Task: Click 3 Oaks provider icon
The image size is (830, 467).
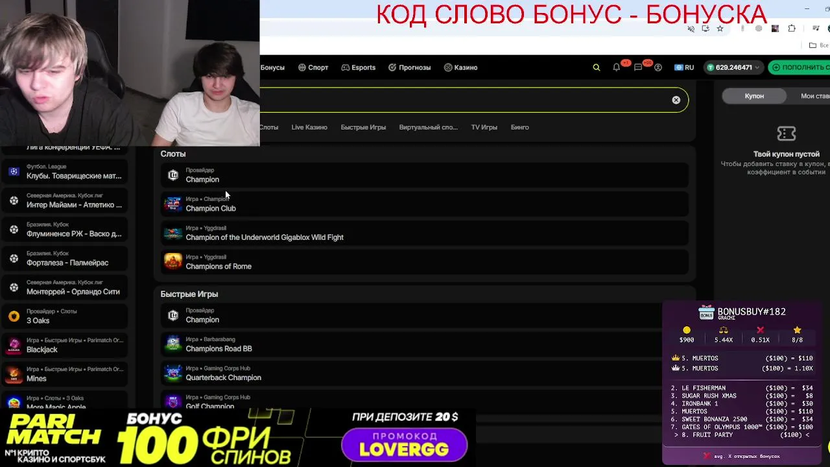Action: coord(14,317)
